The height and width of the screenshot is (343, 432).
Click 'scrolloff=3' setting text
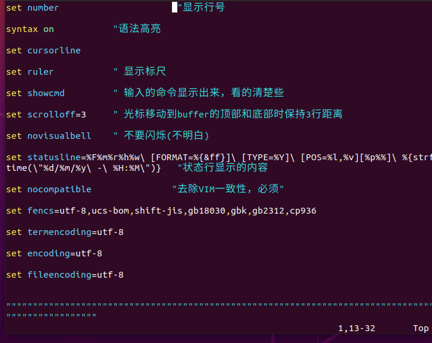57,115
